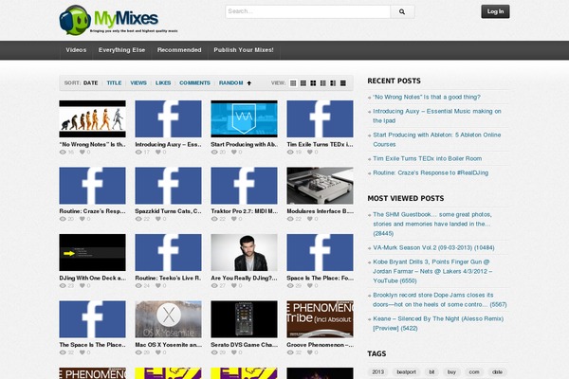Click heart under Modulares Interface post
This screenshot has width=569, height=379.
click(310, 219)
